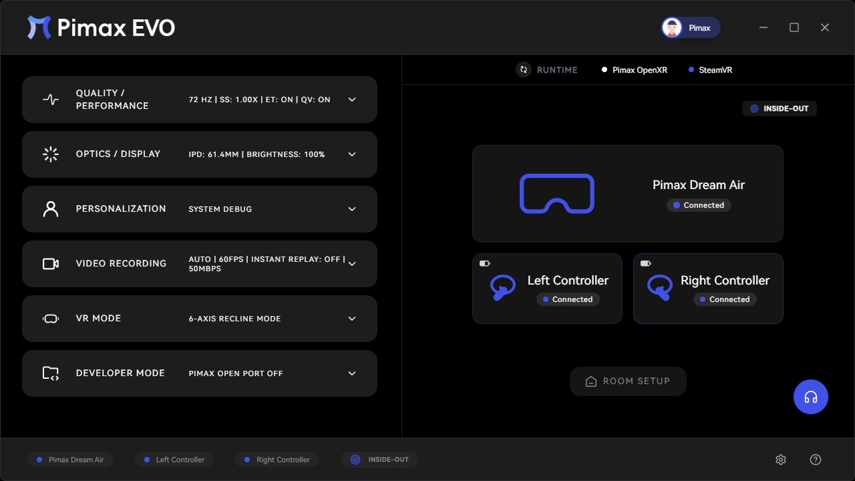The height and width of the screenshot is (481, 855).
Task: Click the house icon on Room Setup
Action: 591,381
